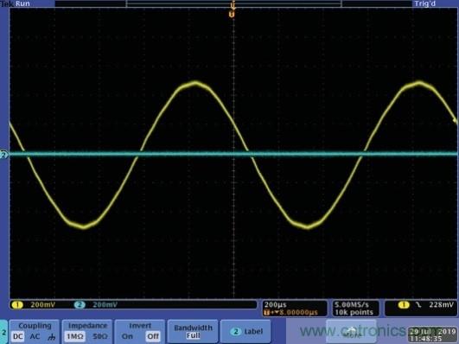The height and width of the screenshot is (344, 459).
Task: Click the Trig'd status indicator
Action: click(x=425, y=3)
